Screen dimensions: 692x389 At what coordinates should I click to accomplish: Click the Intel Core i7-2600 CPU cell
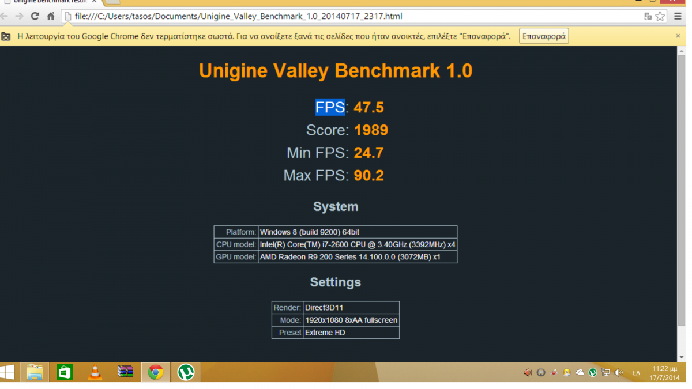pos(358,244)
